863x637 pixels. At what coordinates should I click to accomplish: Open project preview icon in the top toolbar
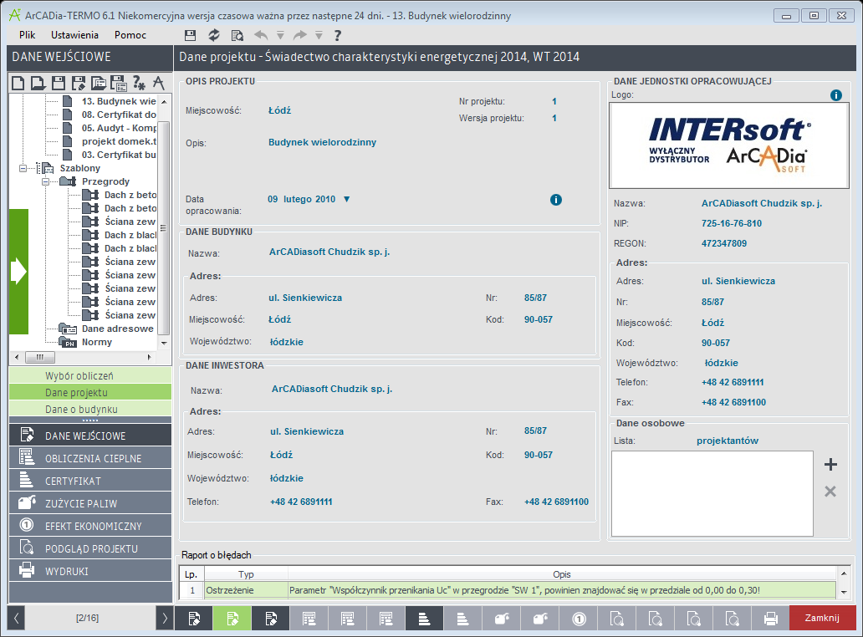click(x=237, y=36)
